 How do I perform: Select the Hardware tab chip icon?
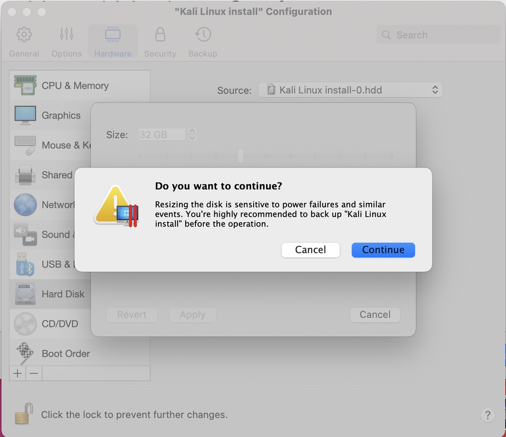click(113, 35)
